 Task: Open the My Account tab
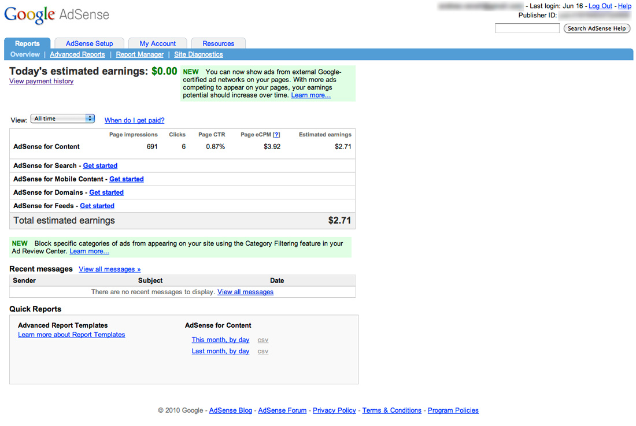point(157,43)
